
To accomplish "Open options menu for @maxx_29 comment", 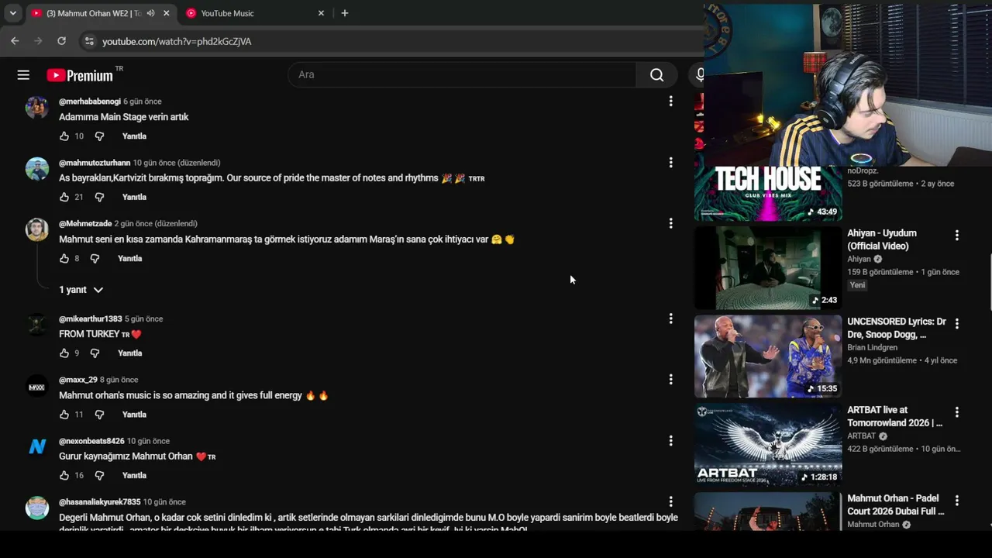I will tap(670, 380).
